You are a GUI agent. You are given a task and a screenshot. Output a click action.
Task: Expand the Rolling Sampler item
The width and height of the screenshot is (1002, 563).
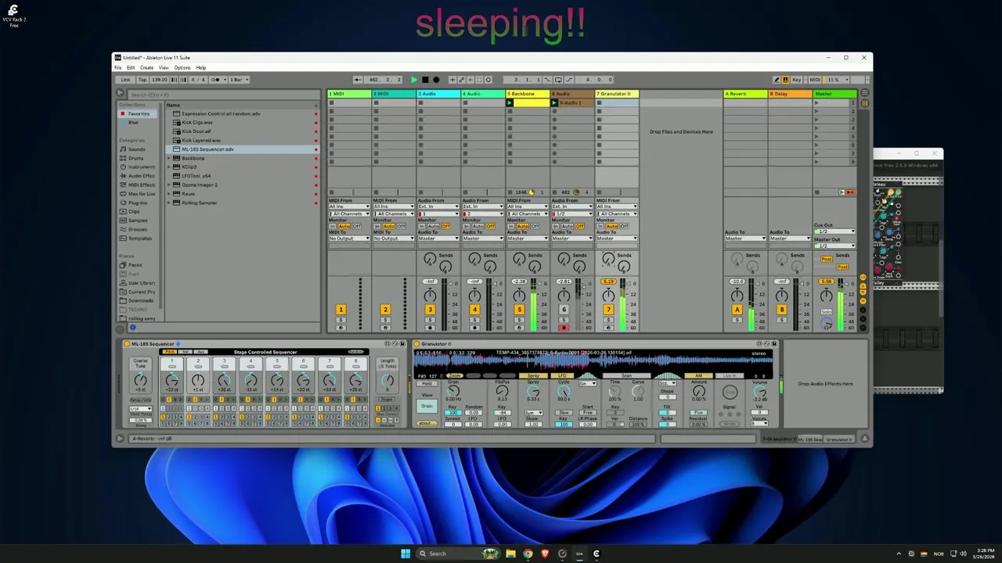click(168, 203)
